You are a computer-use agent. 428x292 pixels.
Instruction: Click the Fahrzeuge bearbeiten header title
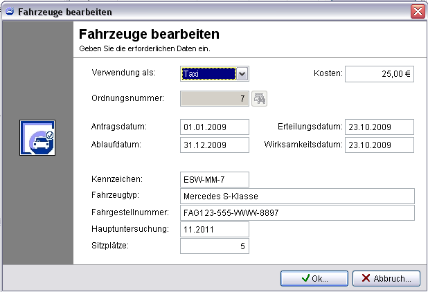point(150,34)
